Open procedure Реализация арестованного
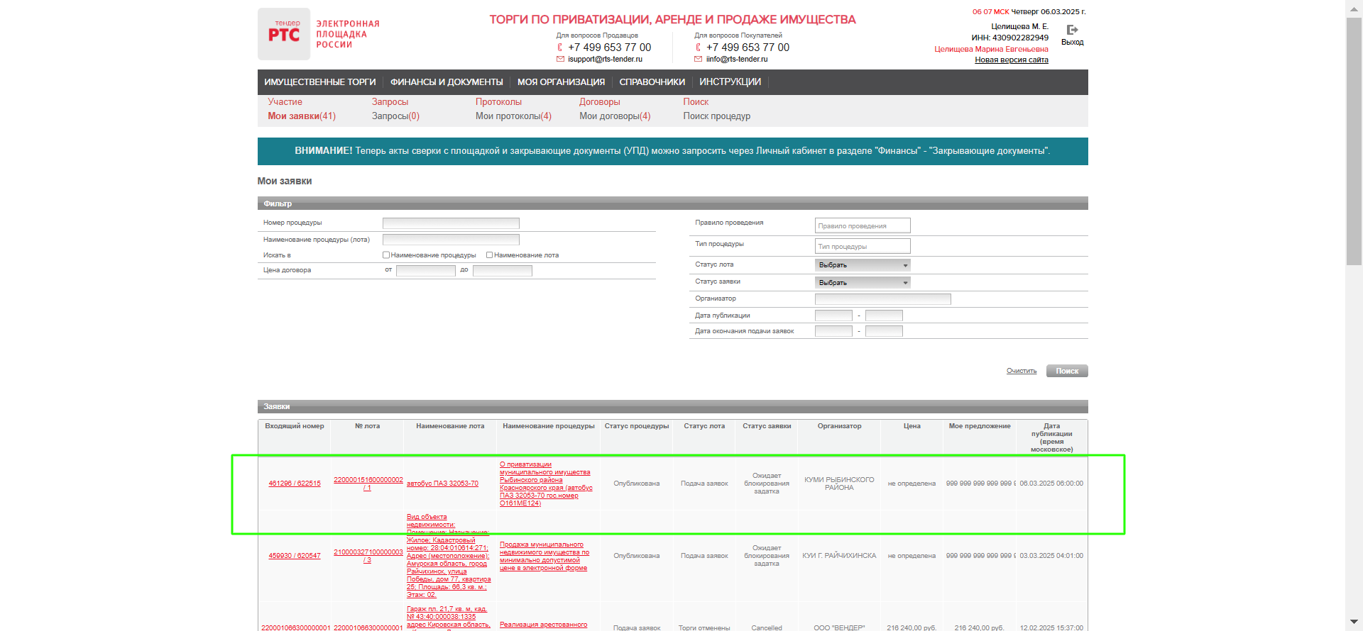Viewport: 1363px width, 631px height. pyautogui.click(x=543, y=625)
